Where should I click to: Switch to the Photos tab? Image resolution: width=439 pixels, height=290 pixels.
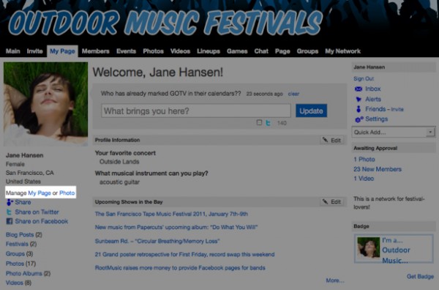[153, 51]
